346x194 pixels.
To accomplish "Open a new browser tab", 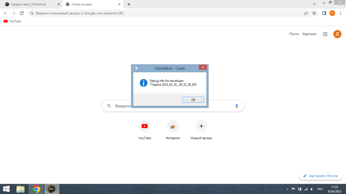I will [129, 4].
